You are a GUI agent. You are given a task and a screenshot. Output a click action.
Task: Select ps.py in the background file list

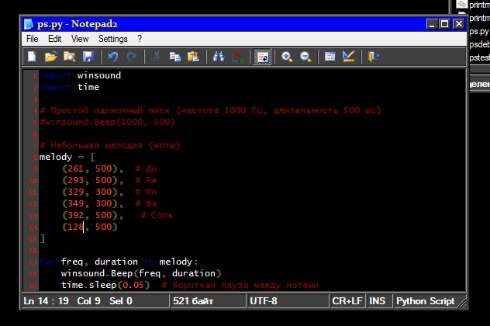(478, 31)
